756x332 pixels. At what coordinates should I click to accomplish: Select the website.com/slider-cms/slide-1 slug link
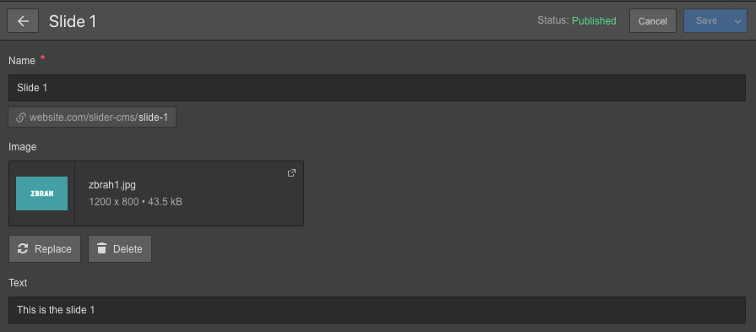(x=92, y=117)
